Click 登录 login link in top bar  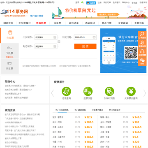[x=77, y=2]
